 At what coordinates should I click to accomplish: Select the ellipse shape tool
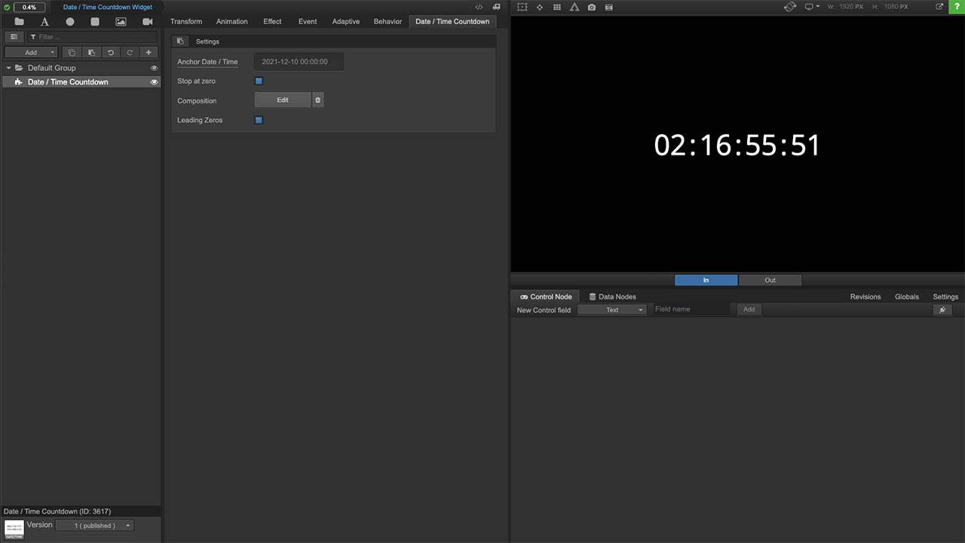point(70,22)
